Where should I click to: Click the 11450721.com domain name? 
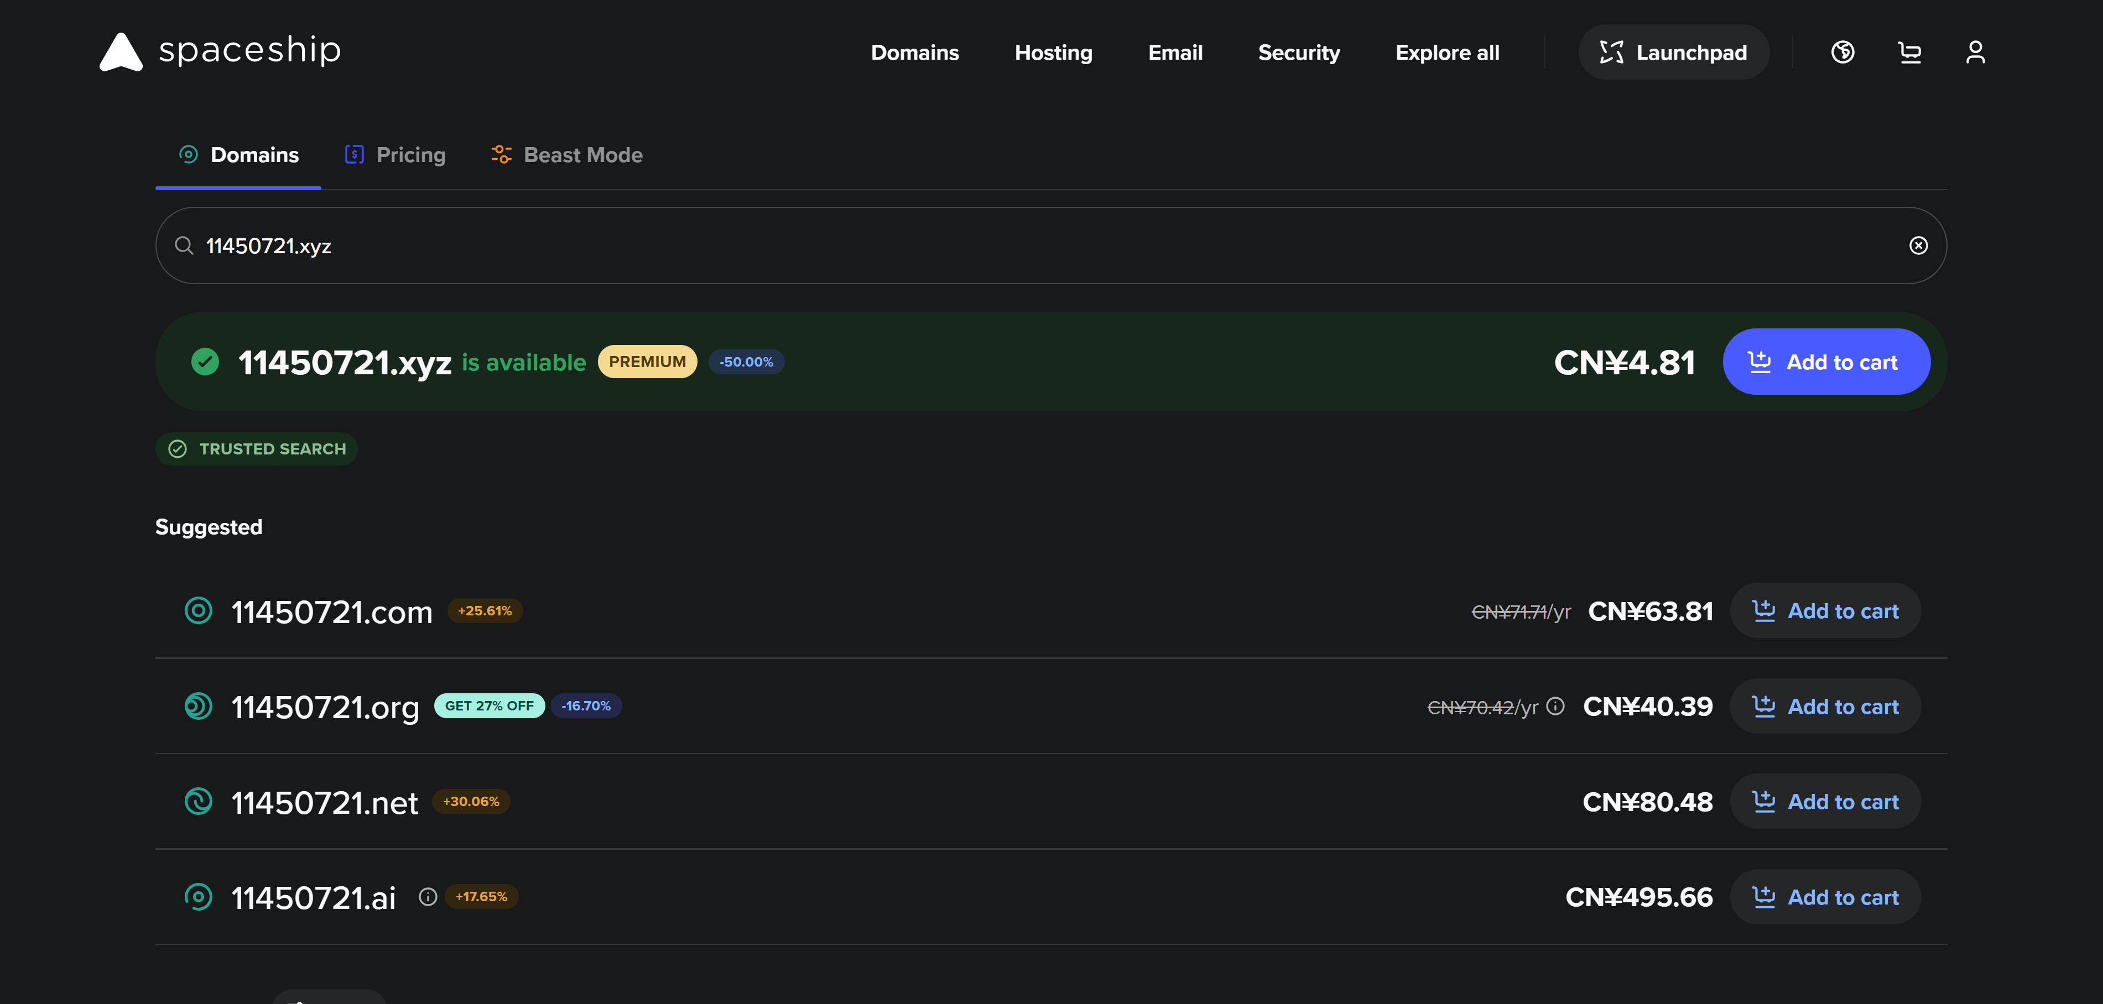click(x=331, y=612)
